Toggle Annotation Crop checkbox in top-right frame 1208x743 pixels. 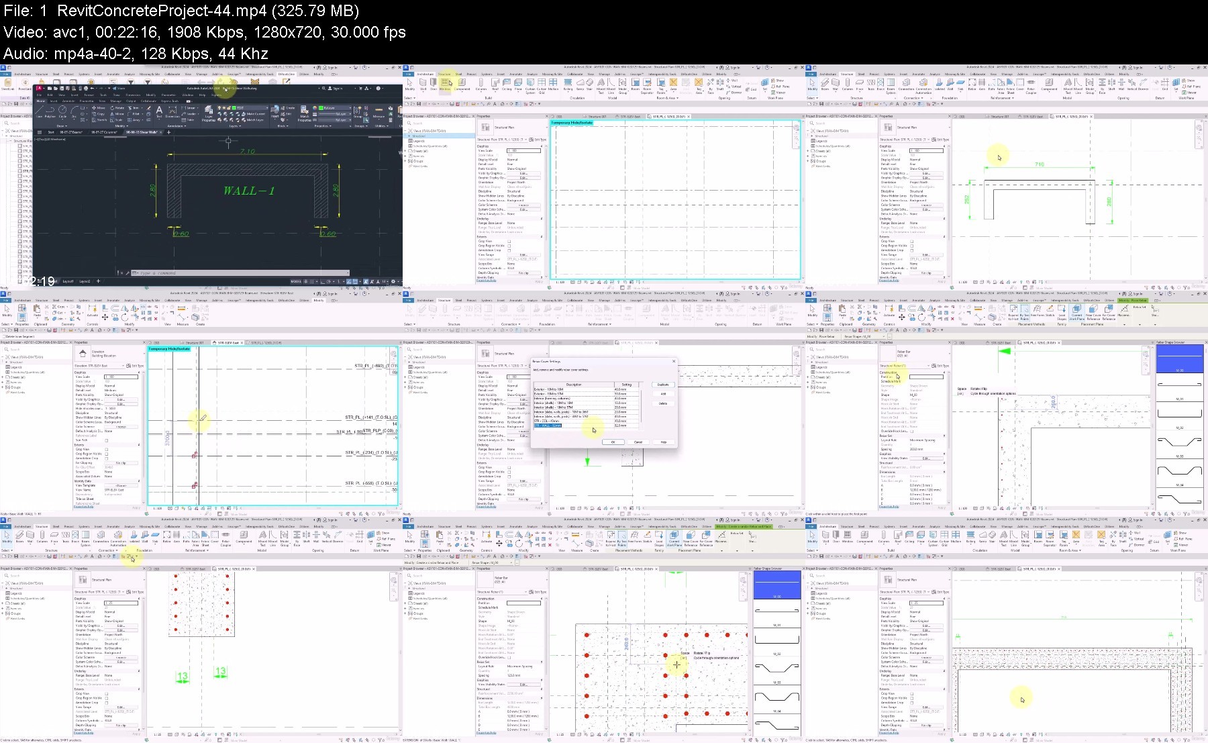tap(912, 250)
